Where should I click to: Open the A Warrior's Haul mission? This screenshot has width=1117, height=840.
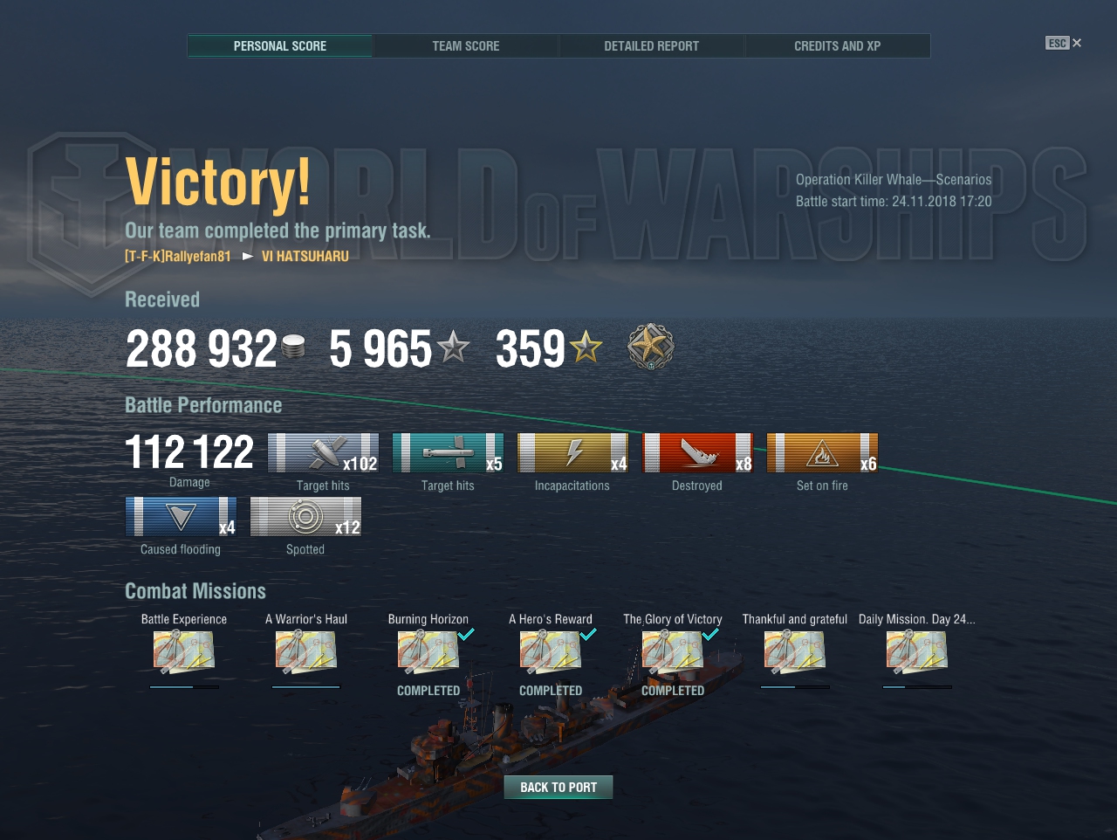point(306,651)
